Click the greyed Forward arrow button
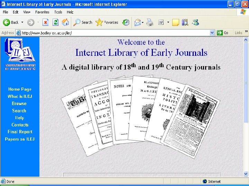 point(31,22)
